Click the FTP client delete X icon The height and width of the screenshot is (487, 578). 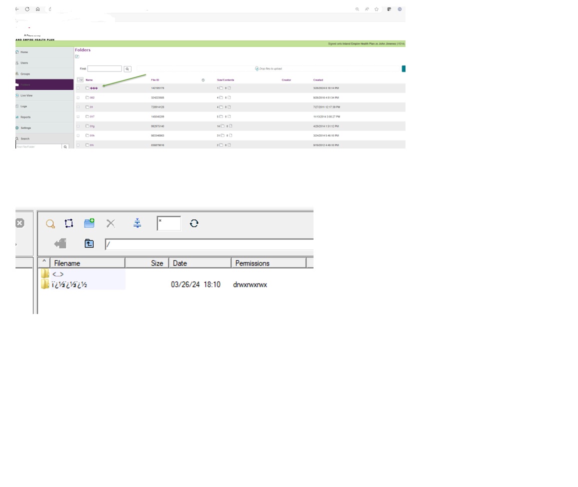coord(110,223)
